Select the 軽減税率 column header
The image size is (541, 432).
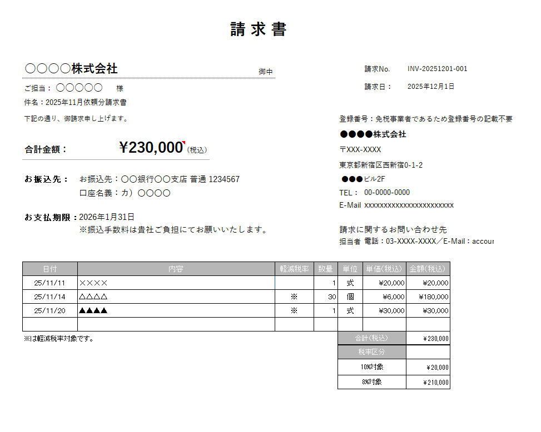294,269
